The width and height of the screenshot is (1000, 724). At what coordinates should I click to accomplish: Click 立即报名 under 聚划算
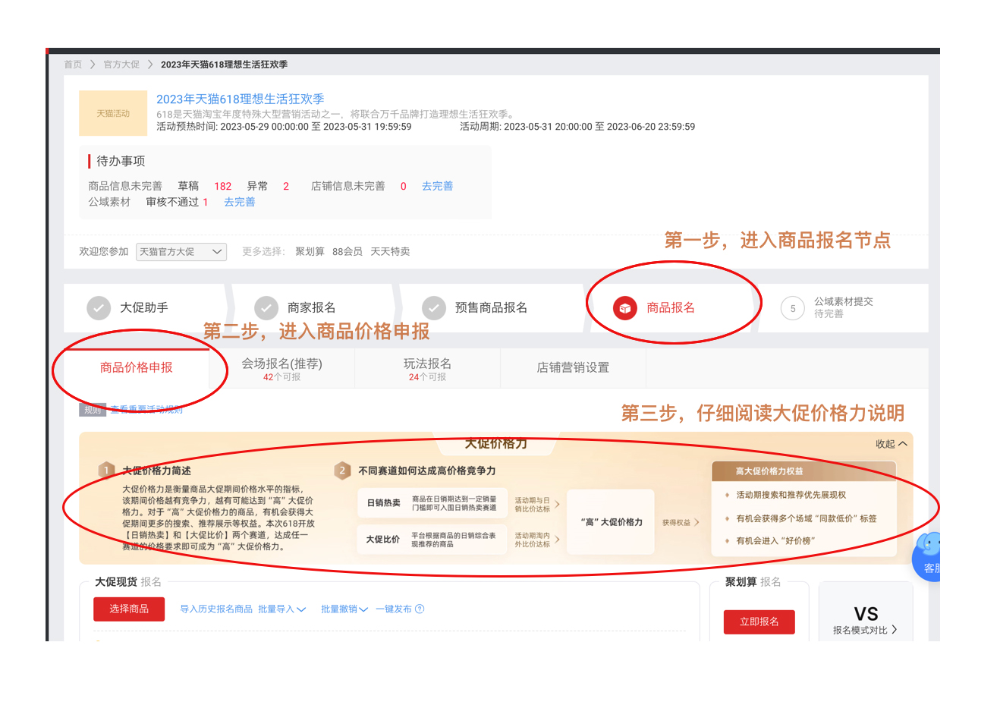pos(759,622)
